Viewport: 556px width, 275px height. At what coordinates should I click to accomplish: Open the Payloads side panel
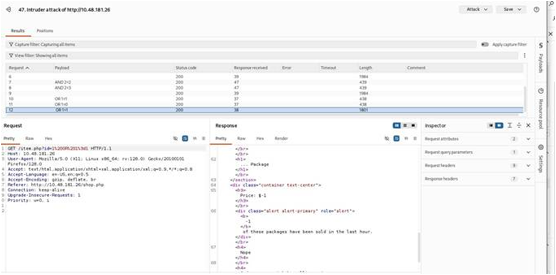[x=541, y=57]
